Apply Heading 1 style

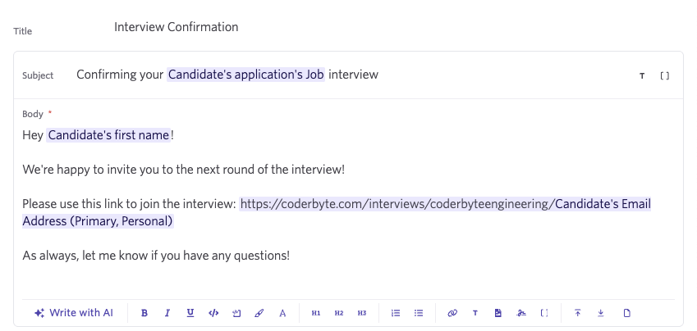[x=316, y=313]
